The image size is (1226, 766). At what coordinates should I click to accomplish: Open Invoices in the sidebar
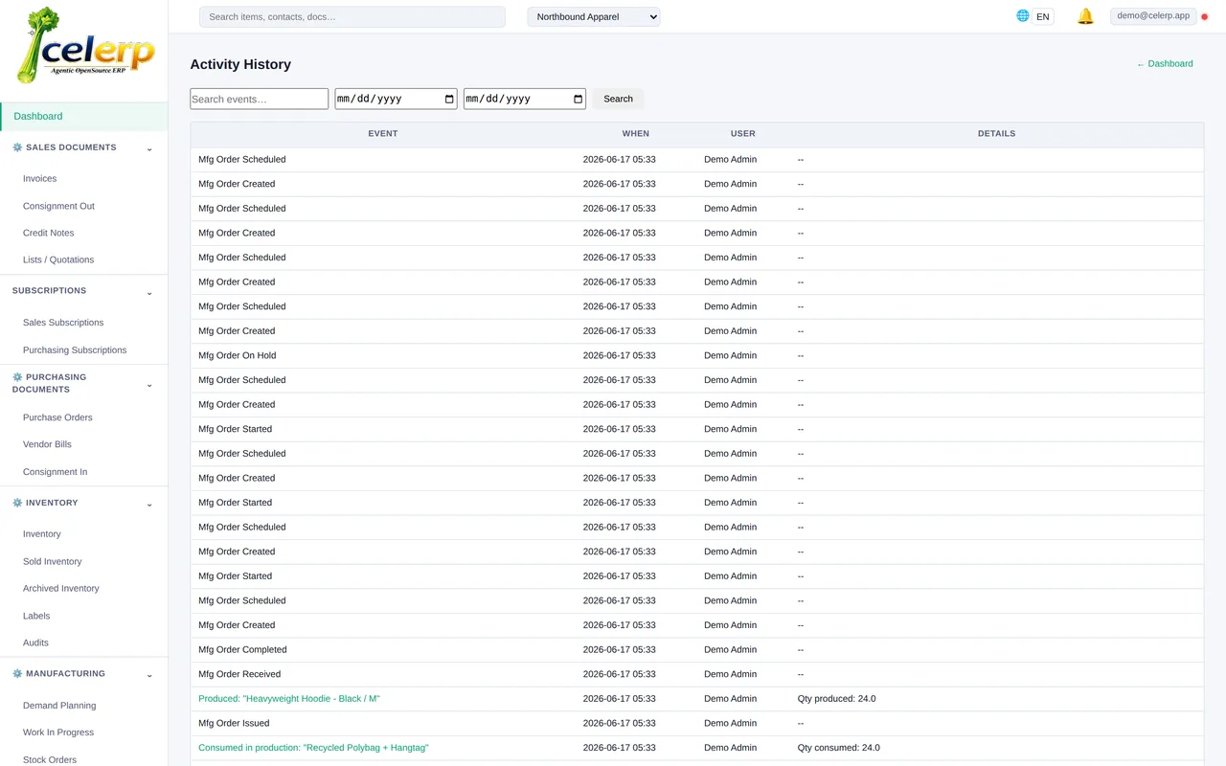[x=39, y=178]
